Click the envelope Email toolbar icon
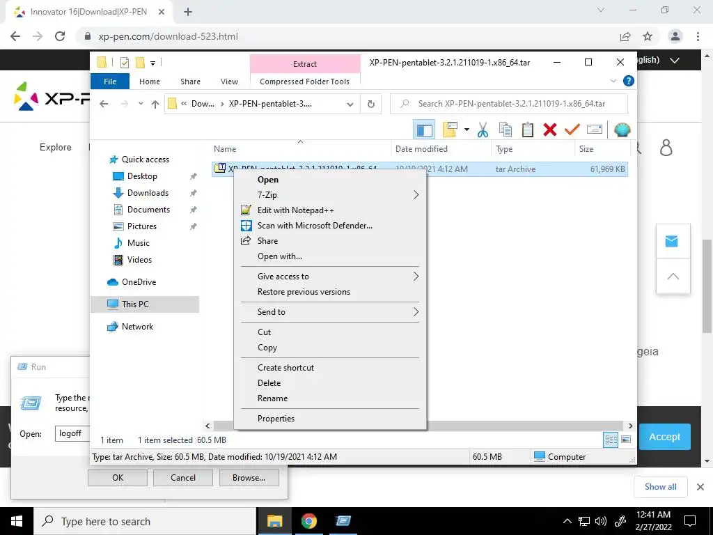713x535 pixels. tap(595, 130)
